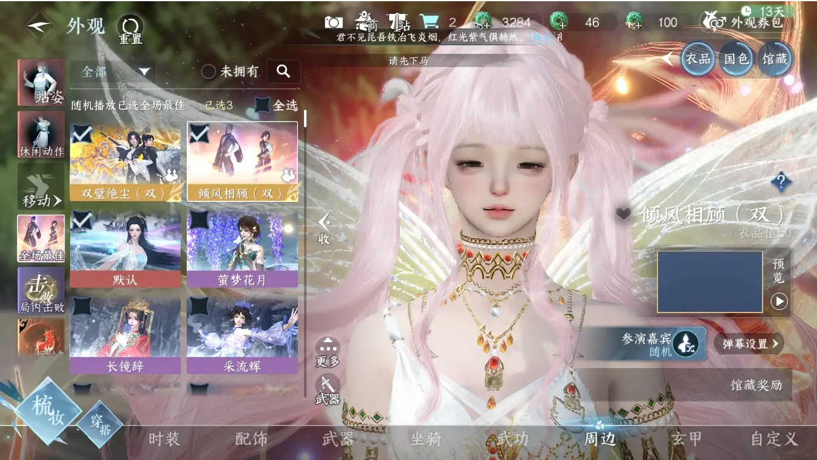Open 弹幕设置 settings
Image resolution: width=817 pixels, height=460 pixels.
[750, 343]
